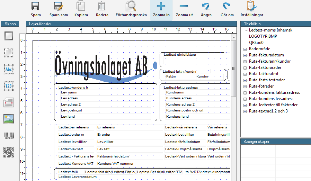The width and height of the screenshot is (311, 181).
Task: Select the Abc text field tool
Action: (9, 69)
